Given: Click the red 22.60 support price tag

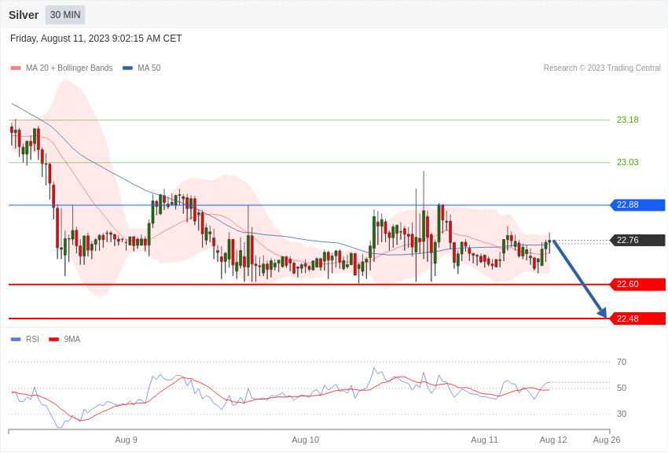Looking at the screenshot, I should pos(638,284).
